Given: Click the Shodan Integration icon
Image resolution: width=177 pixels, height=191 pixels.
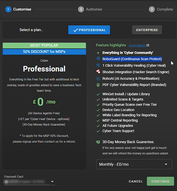Looking at the screenshot, I should point(98,72).
